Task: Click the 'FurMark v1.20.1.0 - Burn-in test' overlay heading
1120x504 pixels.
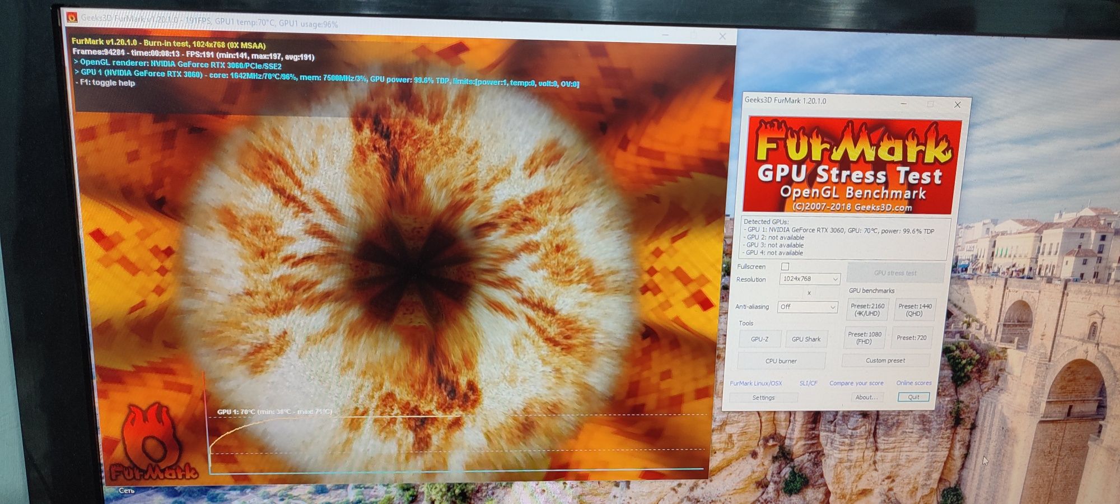Action: click(169, 44)
